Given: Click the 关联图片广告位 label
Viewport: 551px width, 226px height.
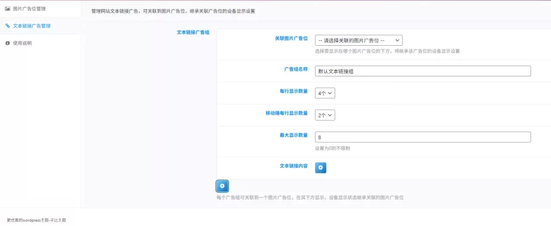Looking at the screenshot, I should pos(291,39).
